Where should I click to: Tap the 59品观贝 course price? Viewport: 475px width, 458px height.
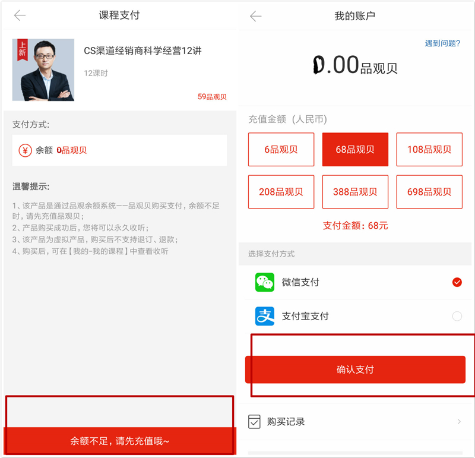coord(212,97)
